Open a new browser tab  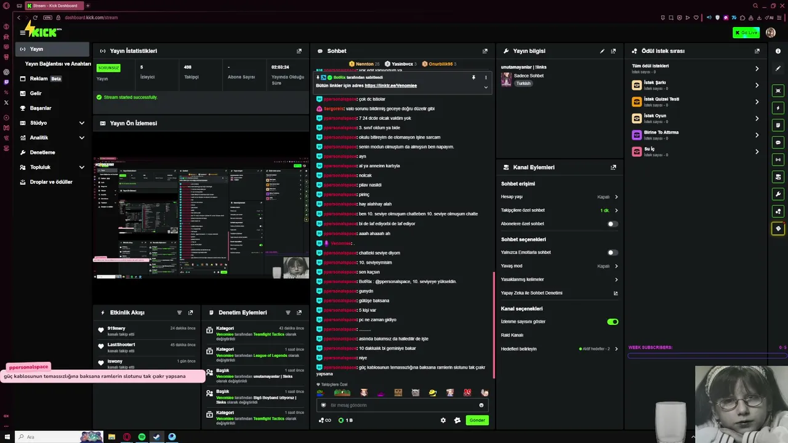[x=87, y=6]
